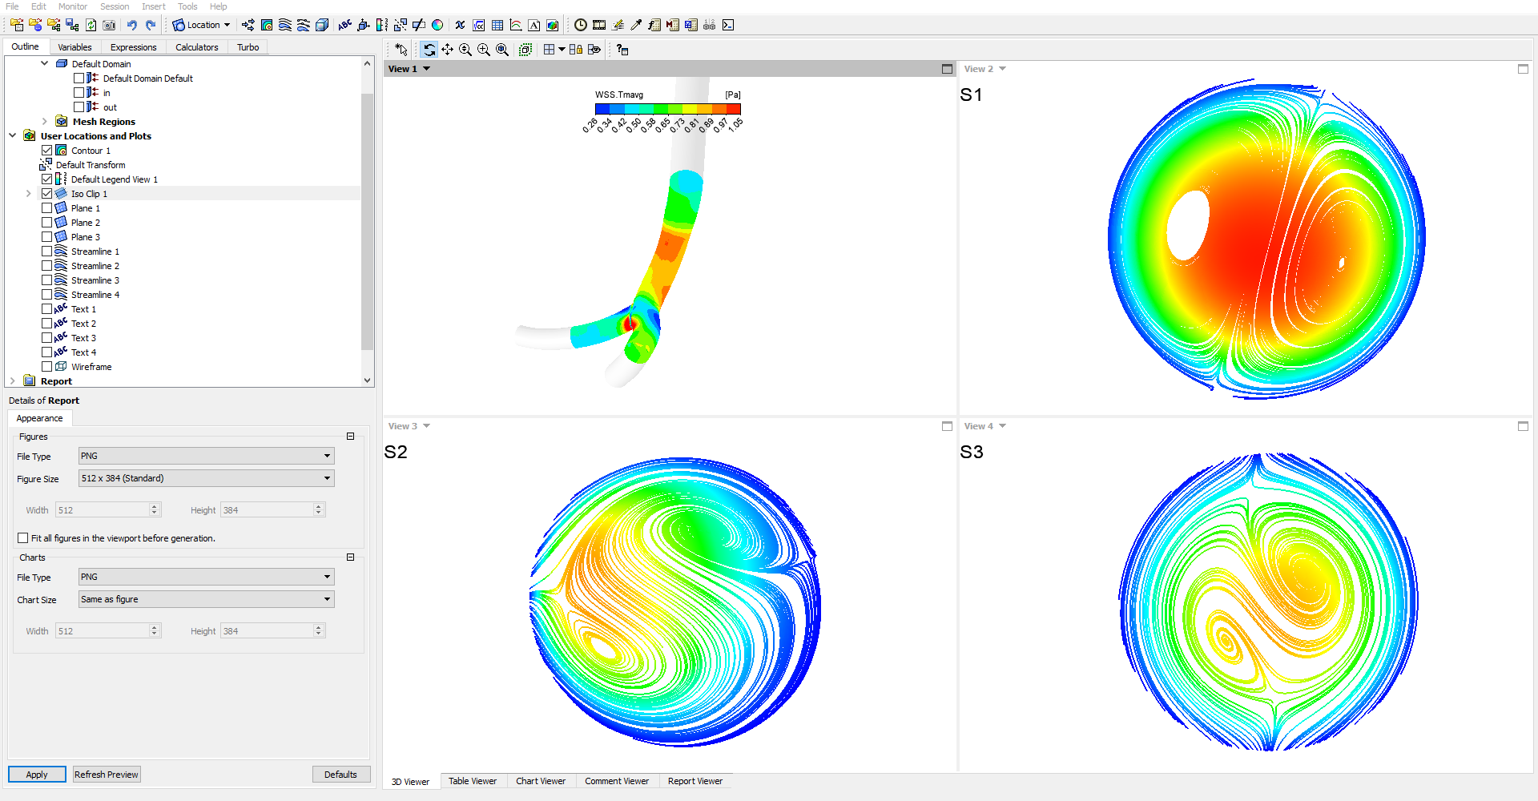The width and height of the screenshot is (1538, 801).
Task: Enable the Plane 2 visibility checkbox
Action: click(46, 223)
